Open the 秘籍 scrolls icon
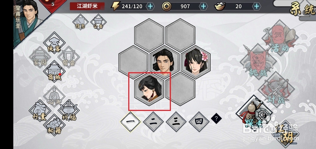The width and height of the screenshot is (316, 149). (x=54, y=125)
